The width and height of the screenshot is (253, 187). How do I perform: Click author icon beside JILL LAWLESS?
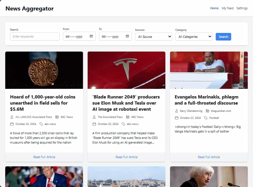pos(12,117)
